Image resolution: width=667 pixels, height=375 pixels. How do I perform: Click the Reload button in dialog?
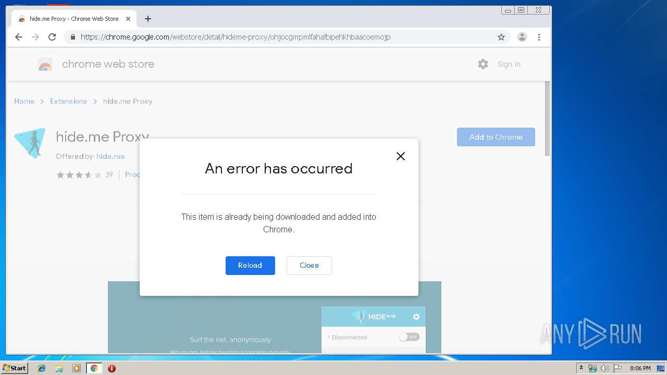[250, 266]
